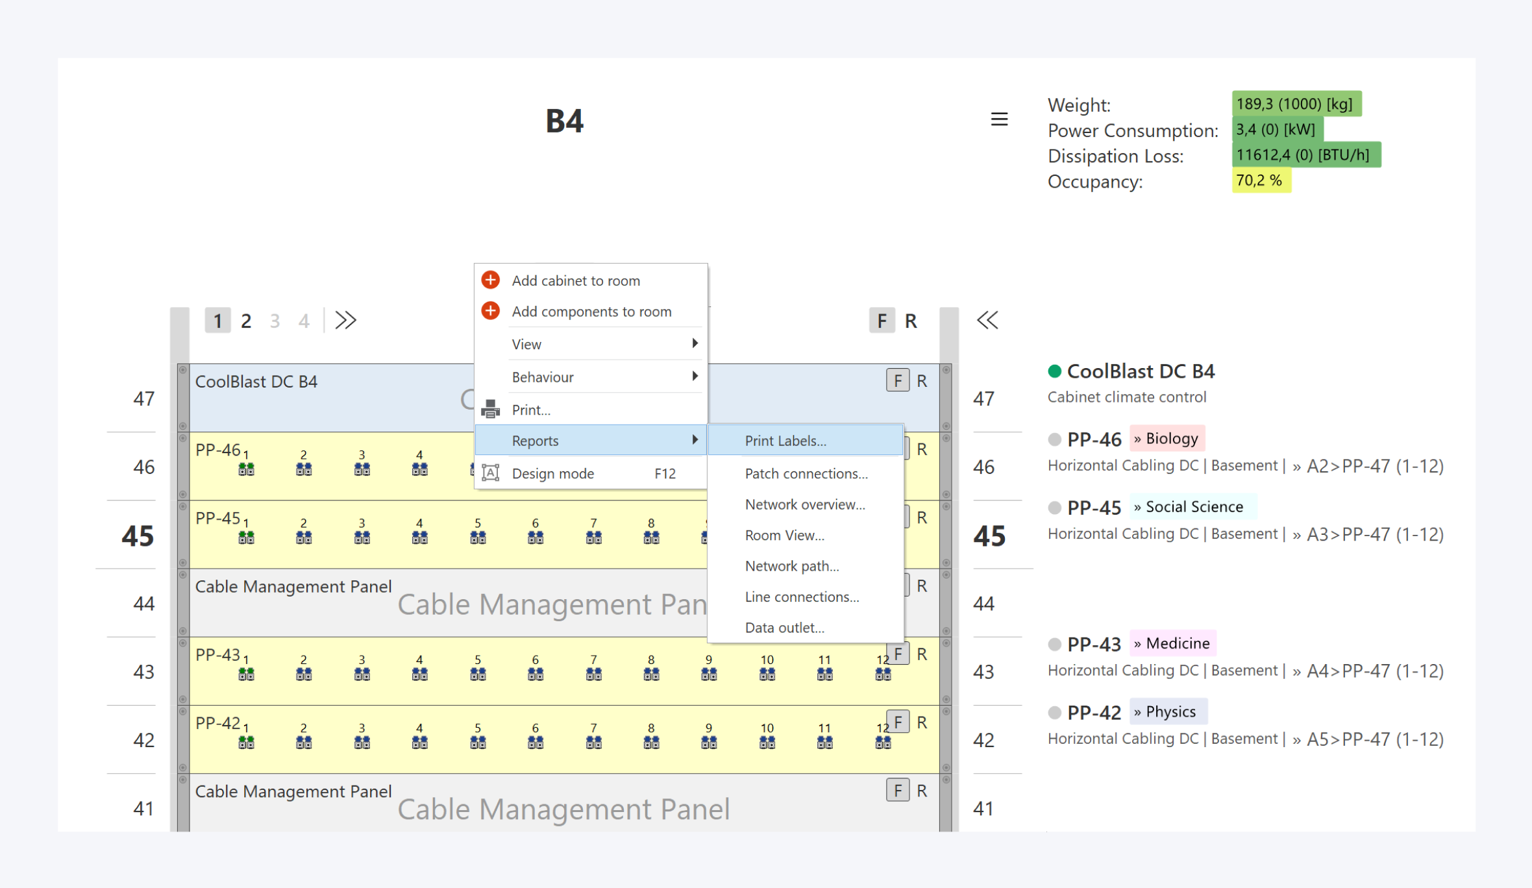
Task: Collapse details panel with double-left chevron
Action: coord(987,320)
